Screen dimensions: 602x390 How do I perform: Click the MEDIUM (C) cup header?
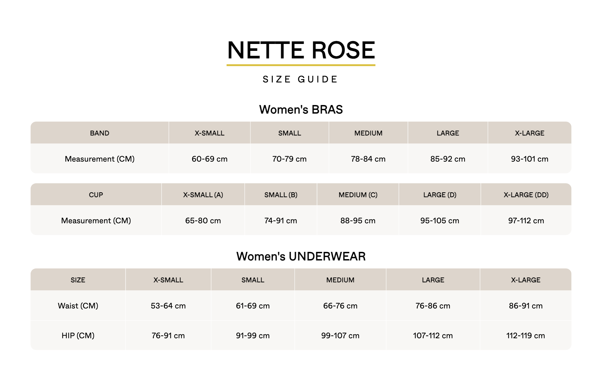click(358, 195)
